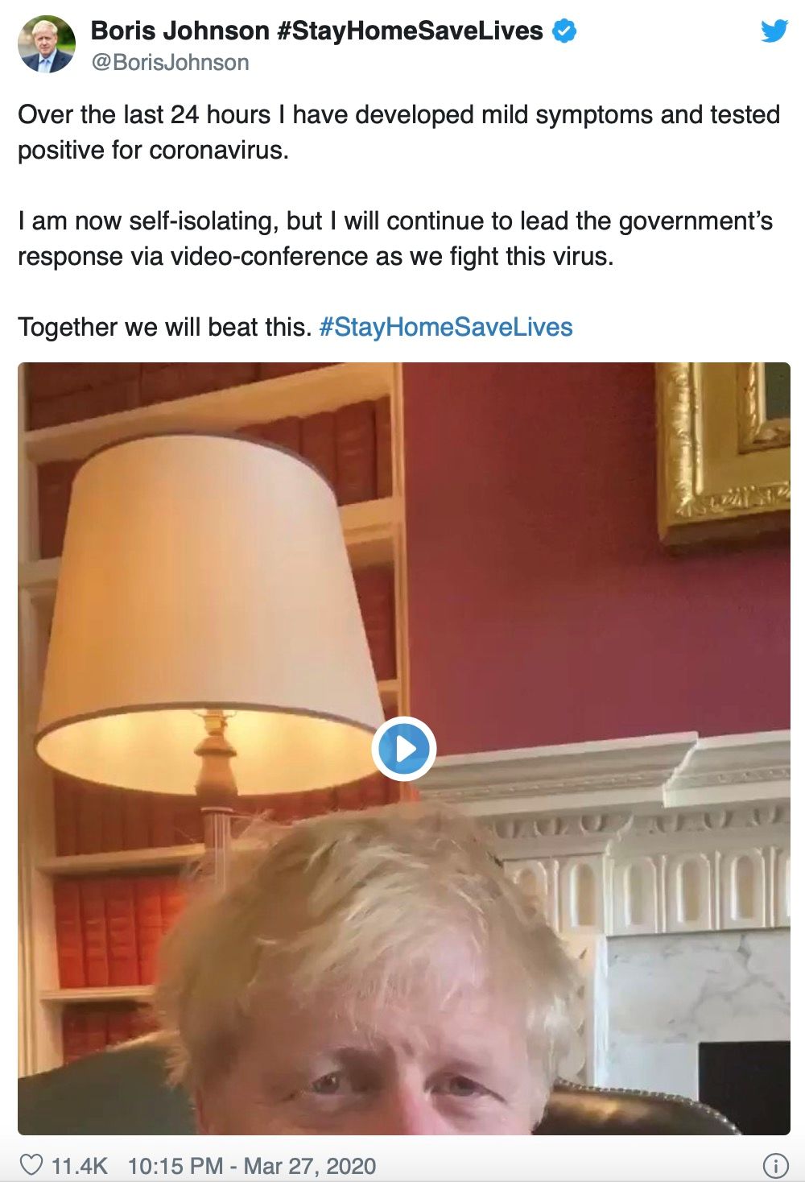Click the Mar 27, 2020 date
The height and width of the screenshot is (1182, 805).
[310, 1166]
